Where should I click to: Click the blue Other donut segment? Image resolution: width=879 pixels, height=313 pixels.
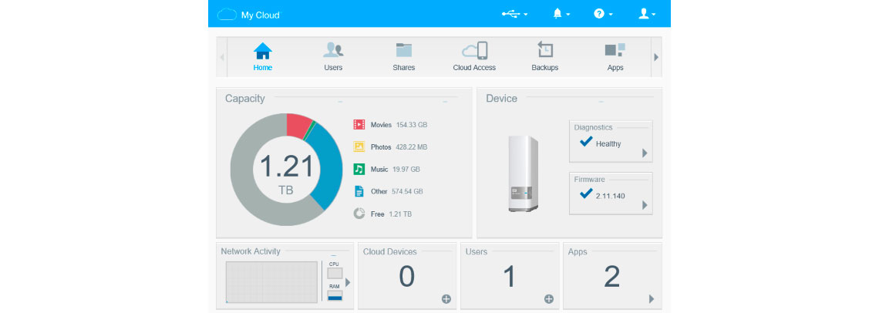point(329,168)
